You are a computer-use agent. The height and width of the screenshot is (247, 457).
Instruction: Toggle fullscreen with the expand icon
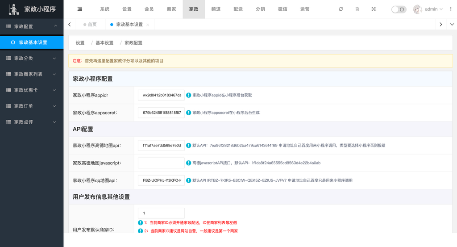click(x=374, y=9)
